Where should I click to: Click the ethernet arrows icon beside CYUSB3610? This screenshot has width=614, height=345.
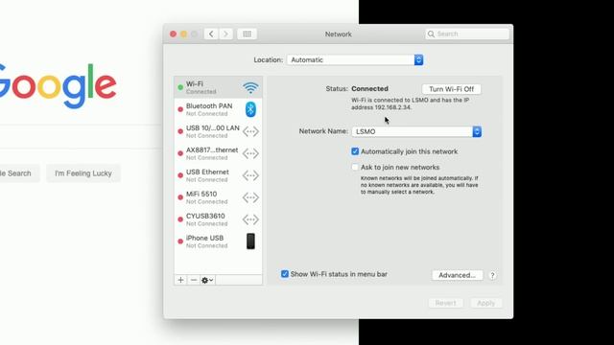[x=250, y=219]
